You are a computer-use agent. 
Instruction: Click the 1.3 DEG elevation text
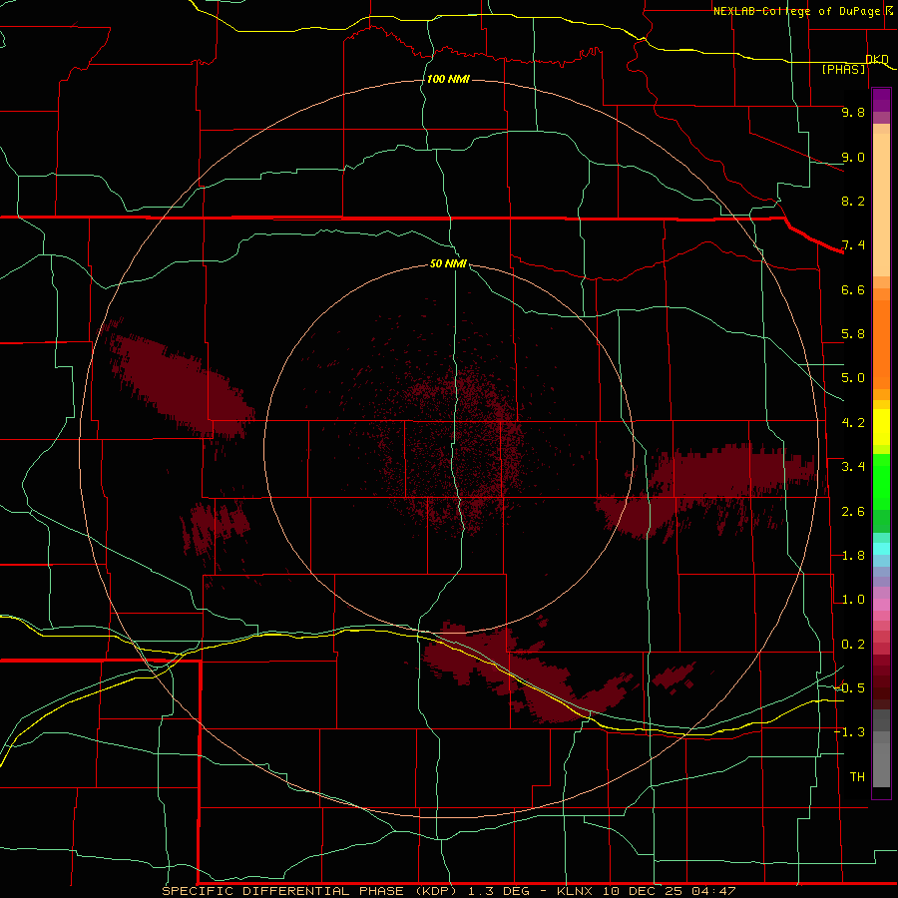point(498,891)
